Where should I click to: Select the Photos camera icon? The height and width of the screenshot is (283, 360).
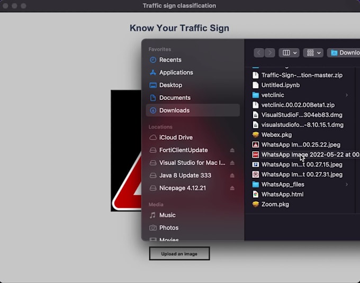pyautogui.click(x=153, y=228)
